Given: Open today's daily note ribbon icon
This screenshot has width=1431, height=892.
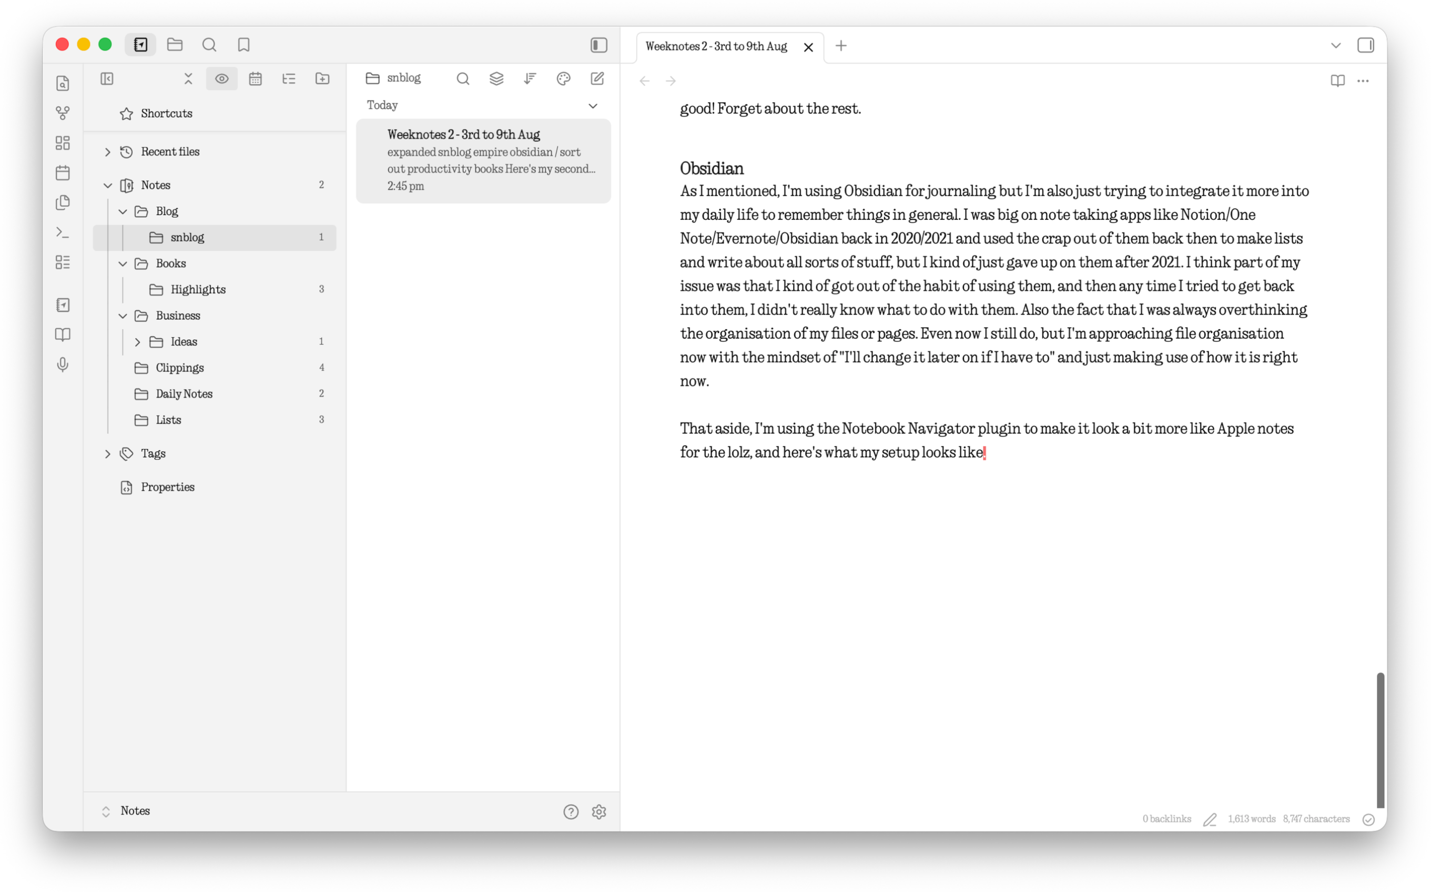Looking at the screenshot, I should [63, 173].
